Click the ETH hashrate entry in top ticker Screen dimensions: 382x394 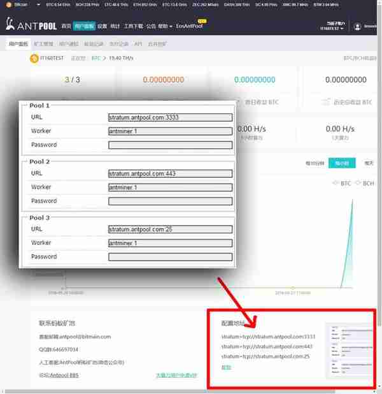[145, 4]
